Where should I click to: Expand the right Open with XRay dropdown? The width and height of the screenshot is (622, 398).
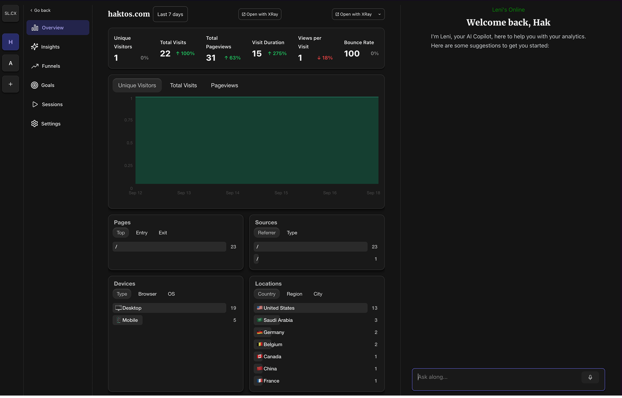pos(379,14)
